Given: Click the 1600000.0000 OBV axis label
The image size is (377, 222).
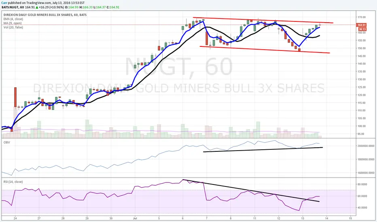Looking at the screenshot, I should click(366, 173).
